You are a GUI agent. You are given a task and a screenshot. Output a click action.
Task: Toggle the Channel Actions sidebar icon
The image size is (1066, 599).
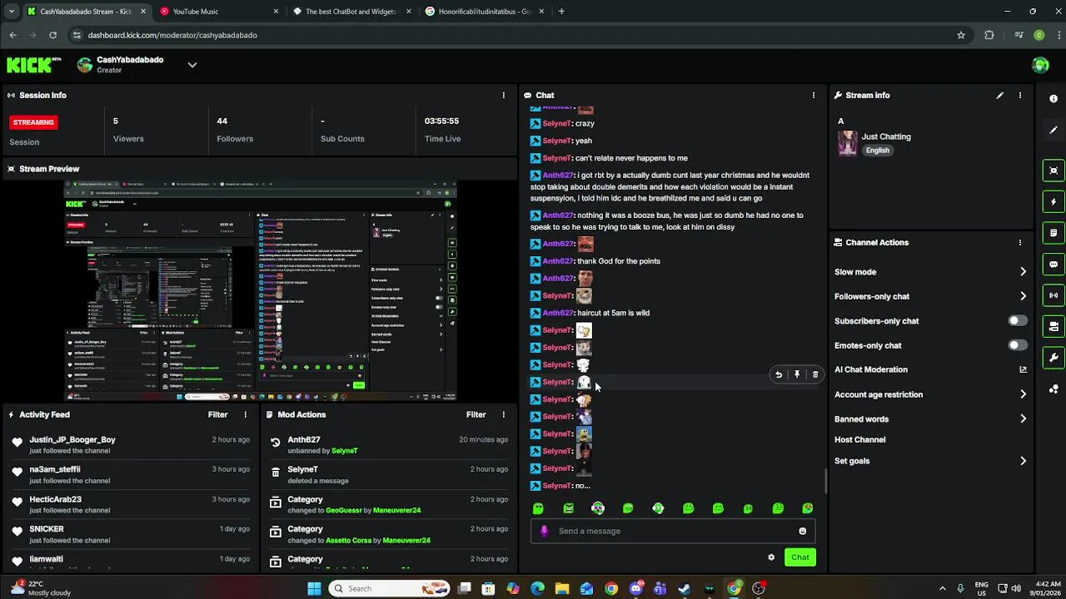(x=1054, y=326)
